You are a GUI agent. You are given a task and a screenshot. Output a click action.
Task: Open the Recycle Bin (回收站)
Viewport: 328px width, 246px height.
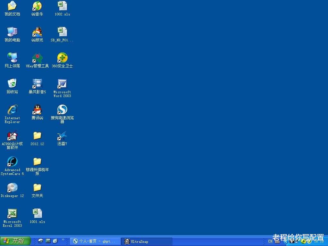[x=12, y=84]
